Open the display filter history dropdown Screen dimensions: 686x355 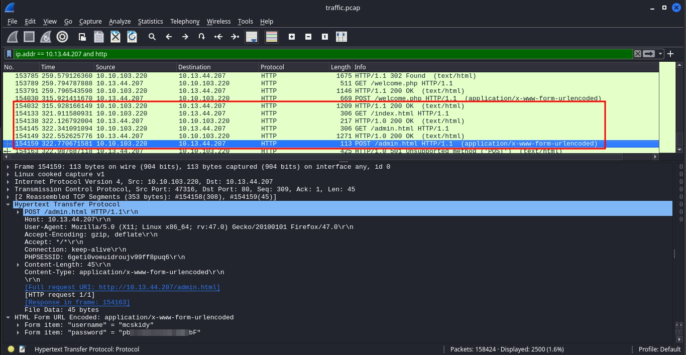(x=660, y=54)
